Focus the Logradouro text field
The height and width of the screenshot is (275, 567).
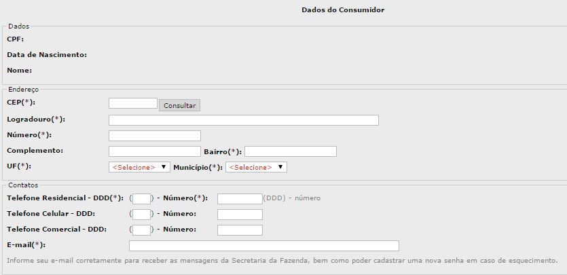243,120
